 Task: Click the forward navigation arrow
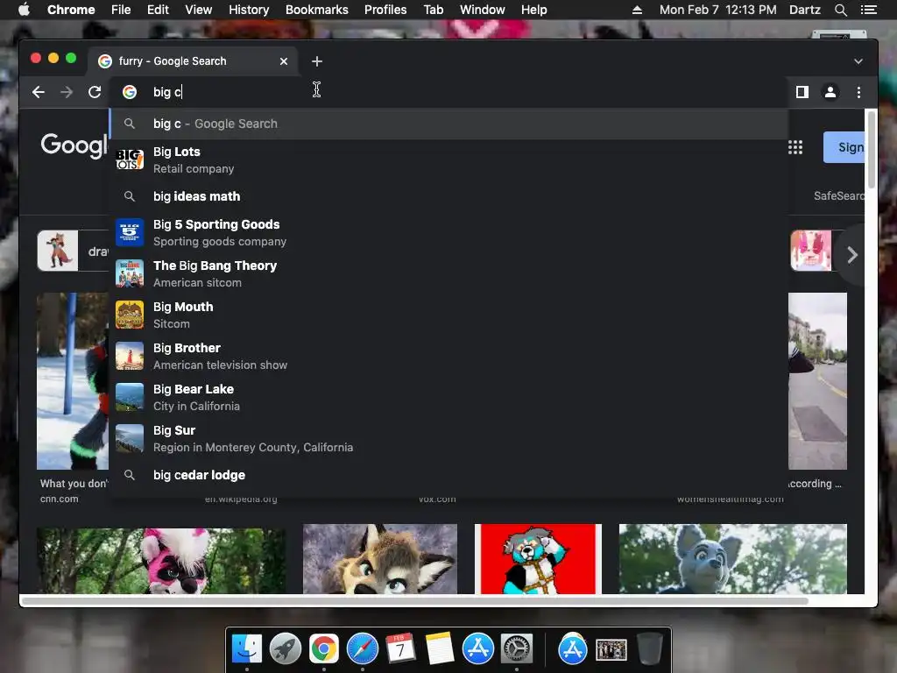pos(67,92)
